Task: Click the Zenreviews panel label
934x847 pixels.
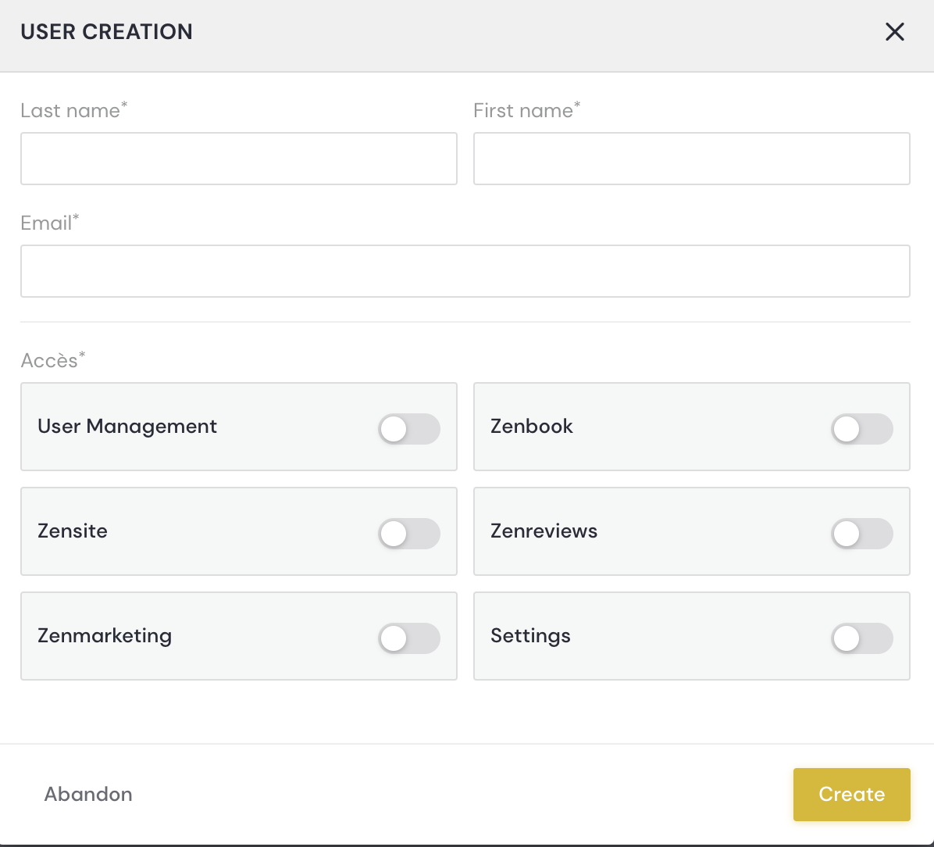Action: click(x=544, y=531)
